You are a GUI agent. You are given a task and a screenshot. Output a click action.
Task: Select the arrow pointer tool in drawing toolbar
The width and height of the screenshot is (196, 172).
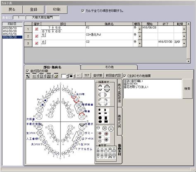pyautogui.click(x=28, y=76)
